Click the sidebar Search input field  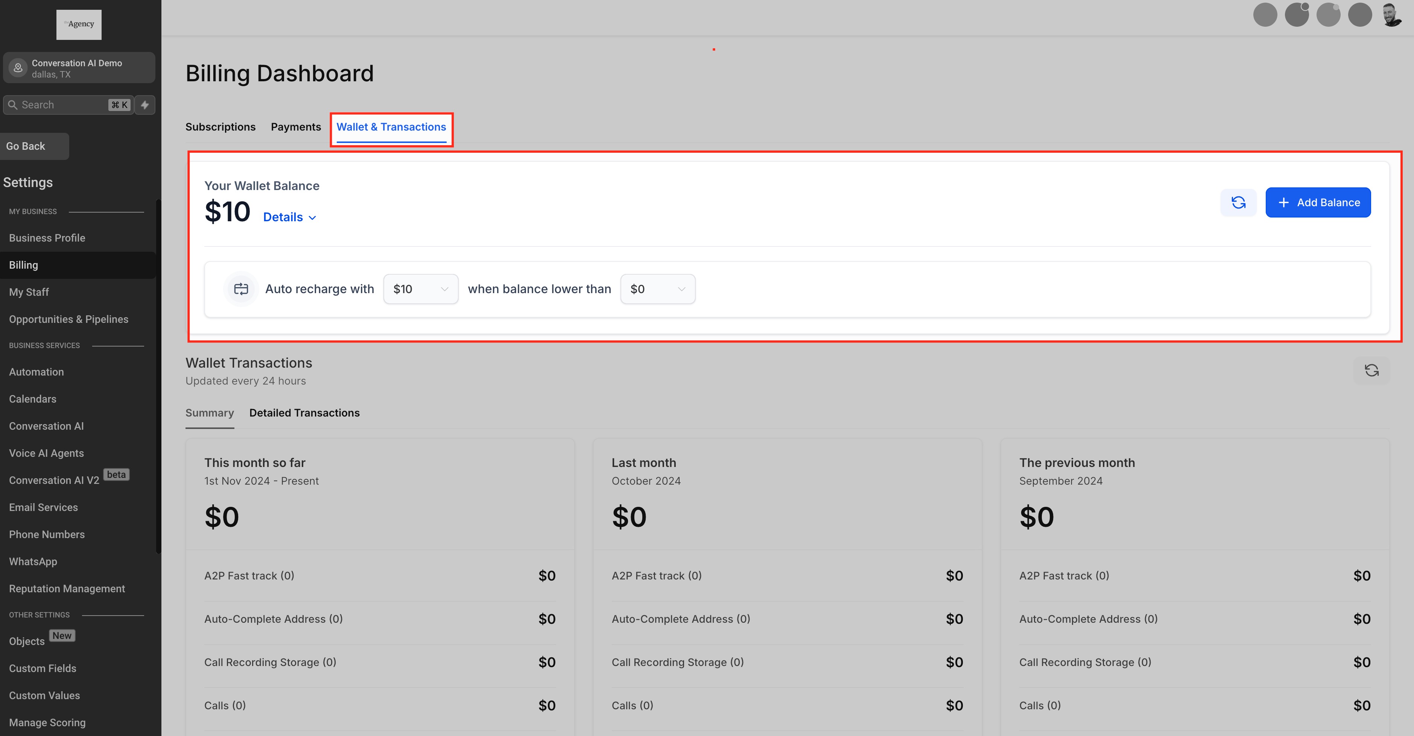point(63,105)
